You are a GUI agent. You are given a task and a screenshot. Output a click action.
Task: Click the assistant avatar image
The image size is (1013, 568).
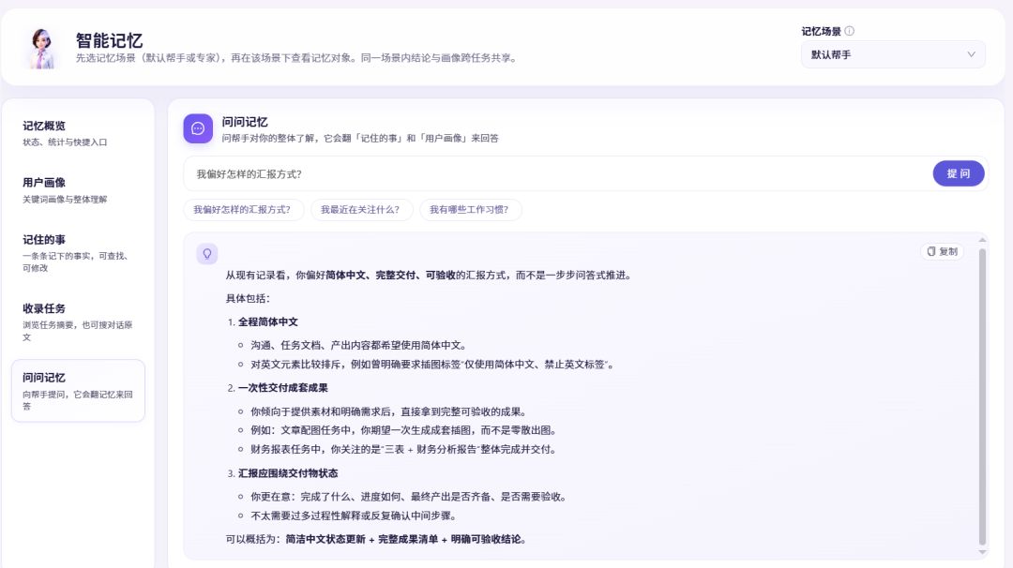[x=42, y=49]
